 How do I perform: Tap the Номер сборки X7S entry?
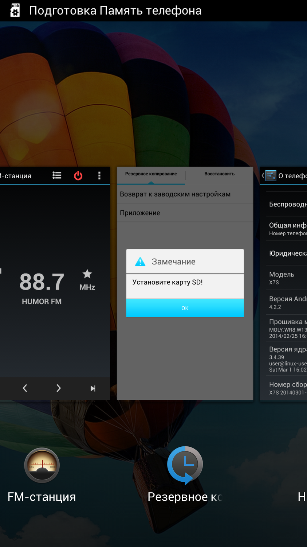286,388
